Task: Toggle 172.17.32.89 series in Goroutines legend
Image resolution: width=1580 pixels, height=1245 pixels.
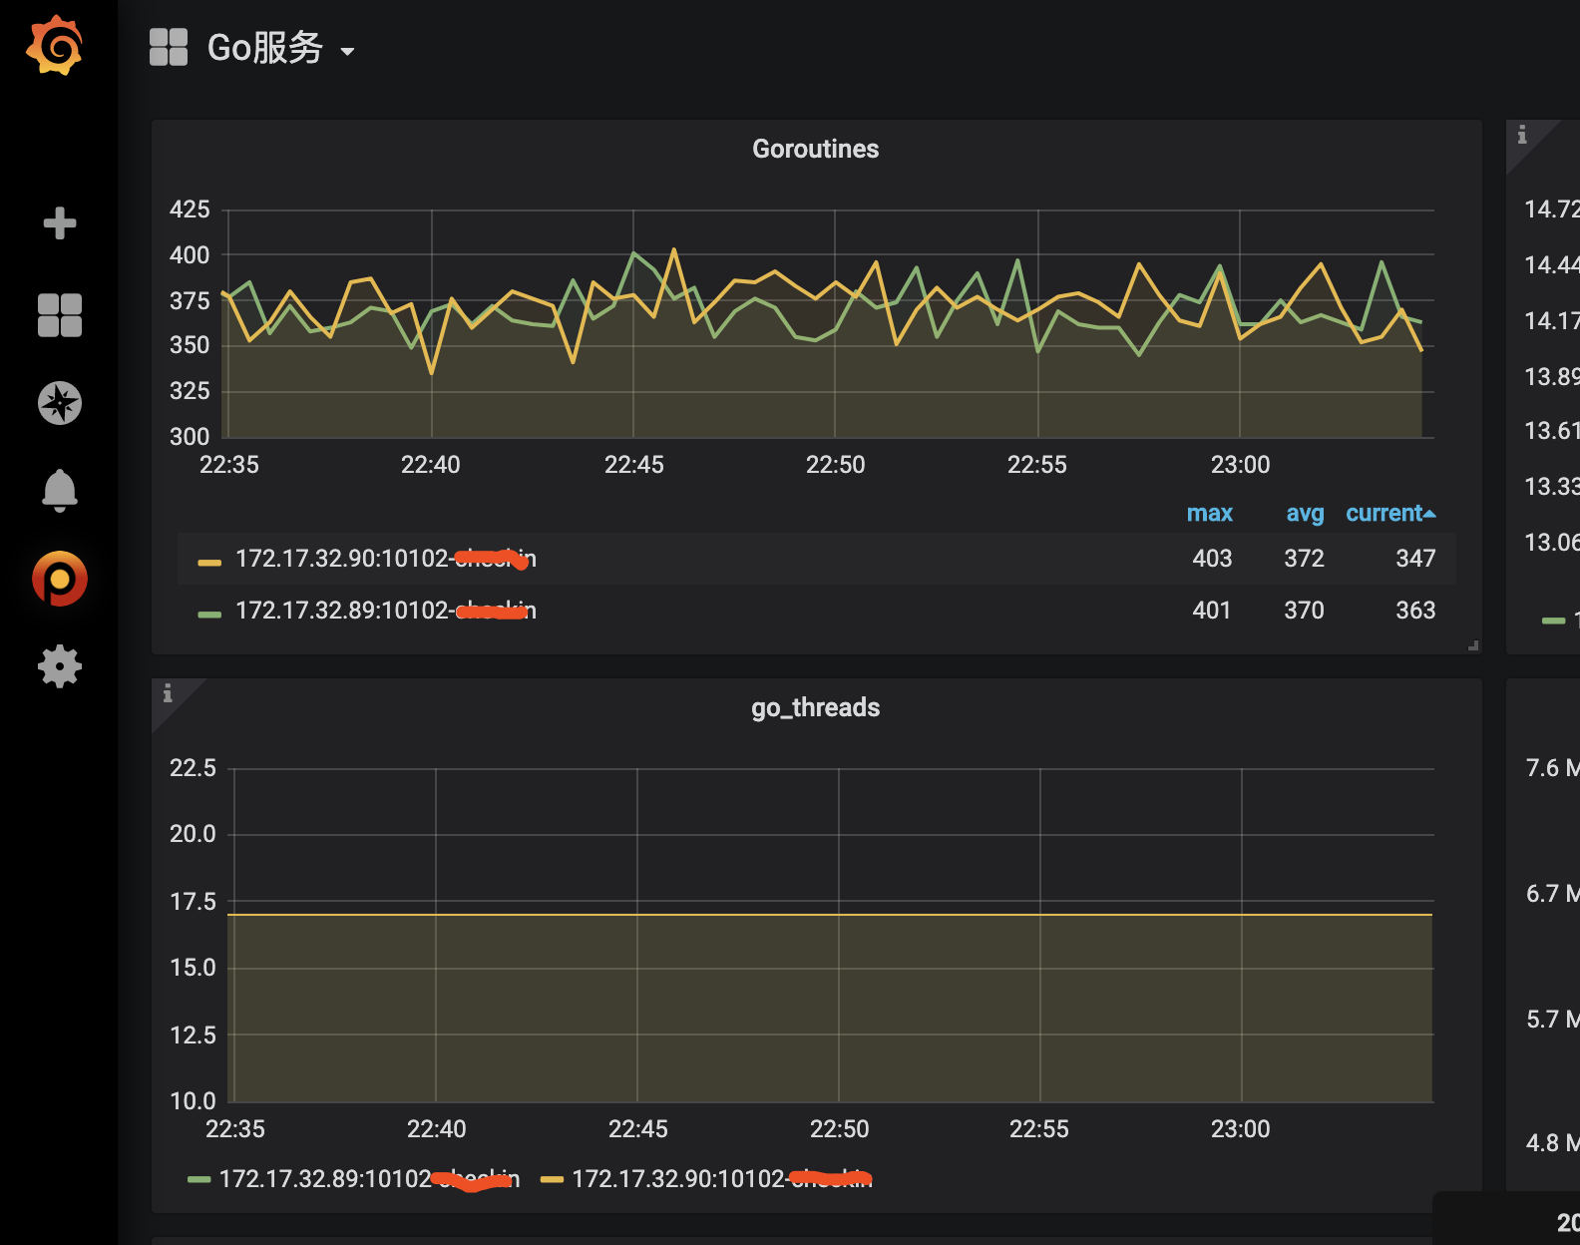Action: coord(385,611)
